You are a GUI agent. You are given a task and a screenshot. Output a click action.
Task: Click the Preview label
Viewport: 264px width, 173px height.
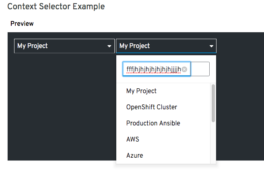pyautogui.click(x=22, y=24)
